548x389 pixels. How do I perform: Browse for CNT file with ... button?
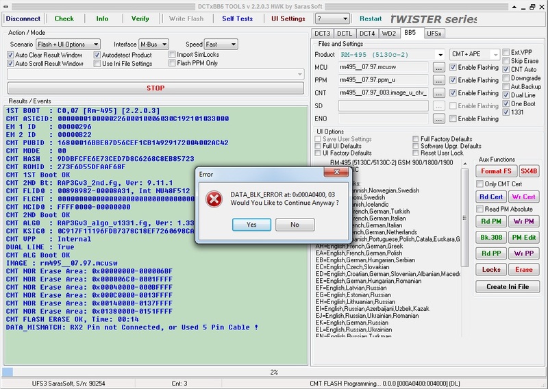coord(438,93)
